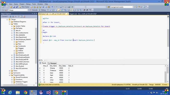Click the Undo arrow icon
Viewport: 170px width, 95px height.
pyautogui.click(x=52, y=7)
